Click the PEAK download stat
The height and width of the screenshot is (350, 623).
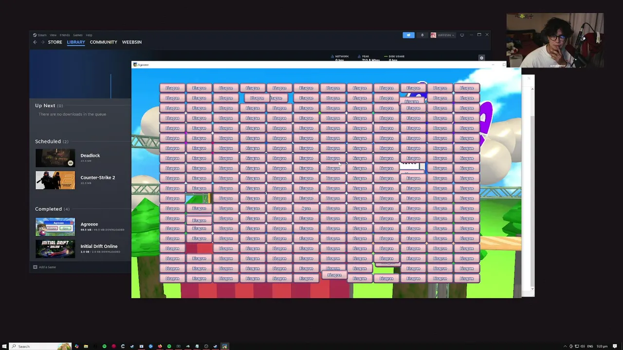[x=368, y=58]
